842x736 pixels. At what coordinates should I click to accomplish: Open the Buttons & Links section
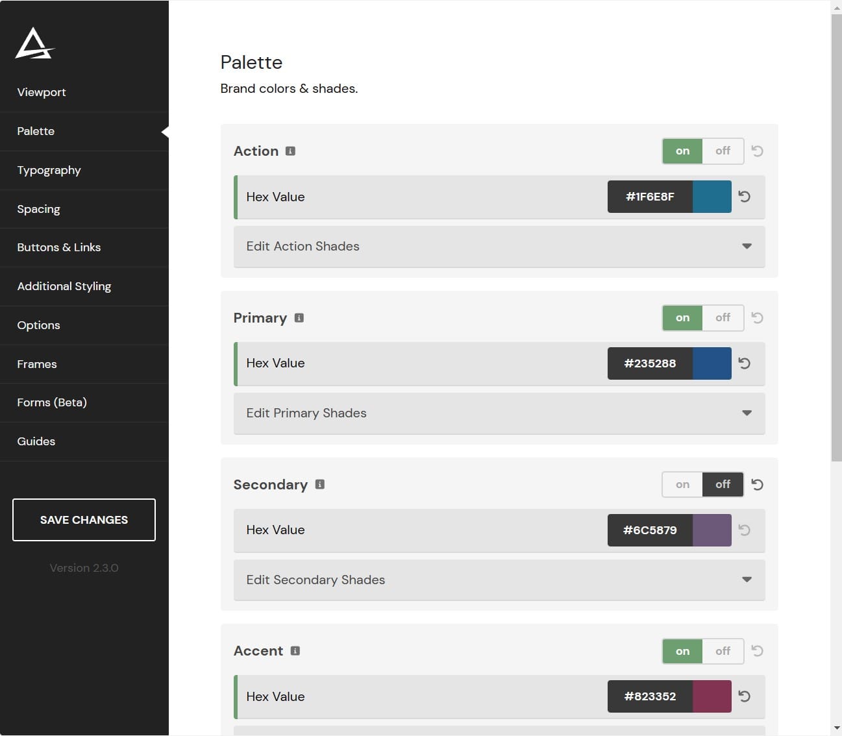[x=58, y=247]
